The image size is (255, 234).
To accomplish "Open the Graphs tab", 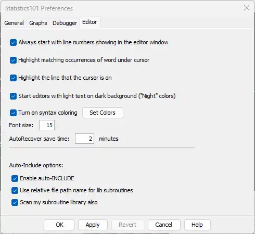I will (x=38, y=23).
